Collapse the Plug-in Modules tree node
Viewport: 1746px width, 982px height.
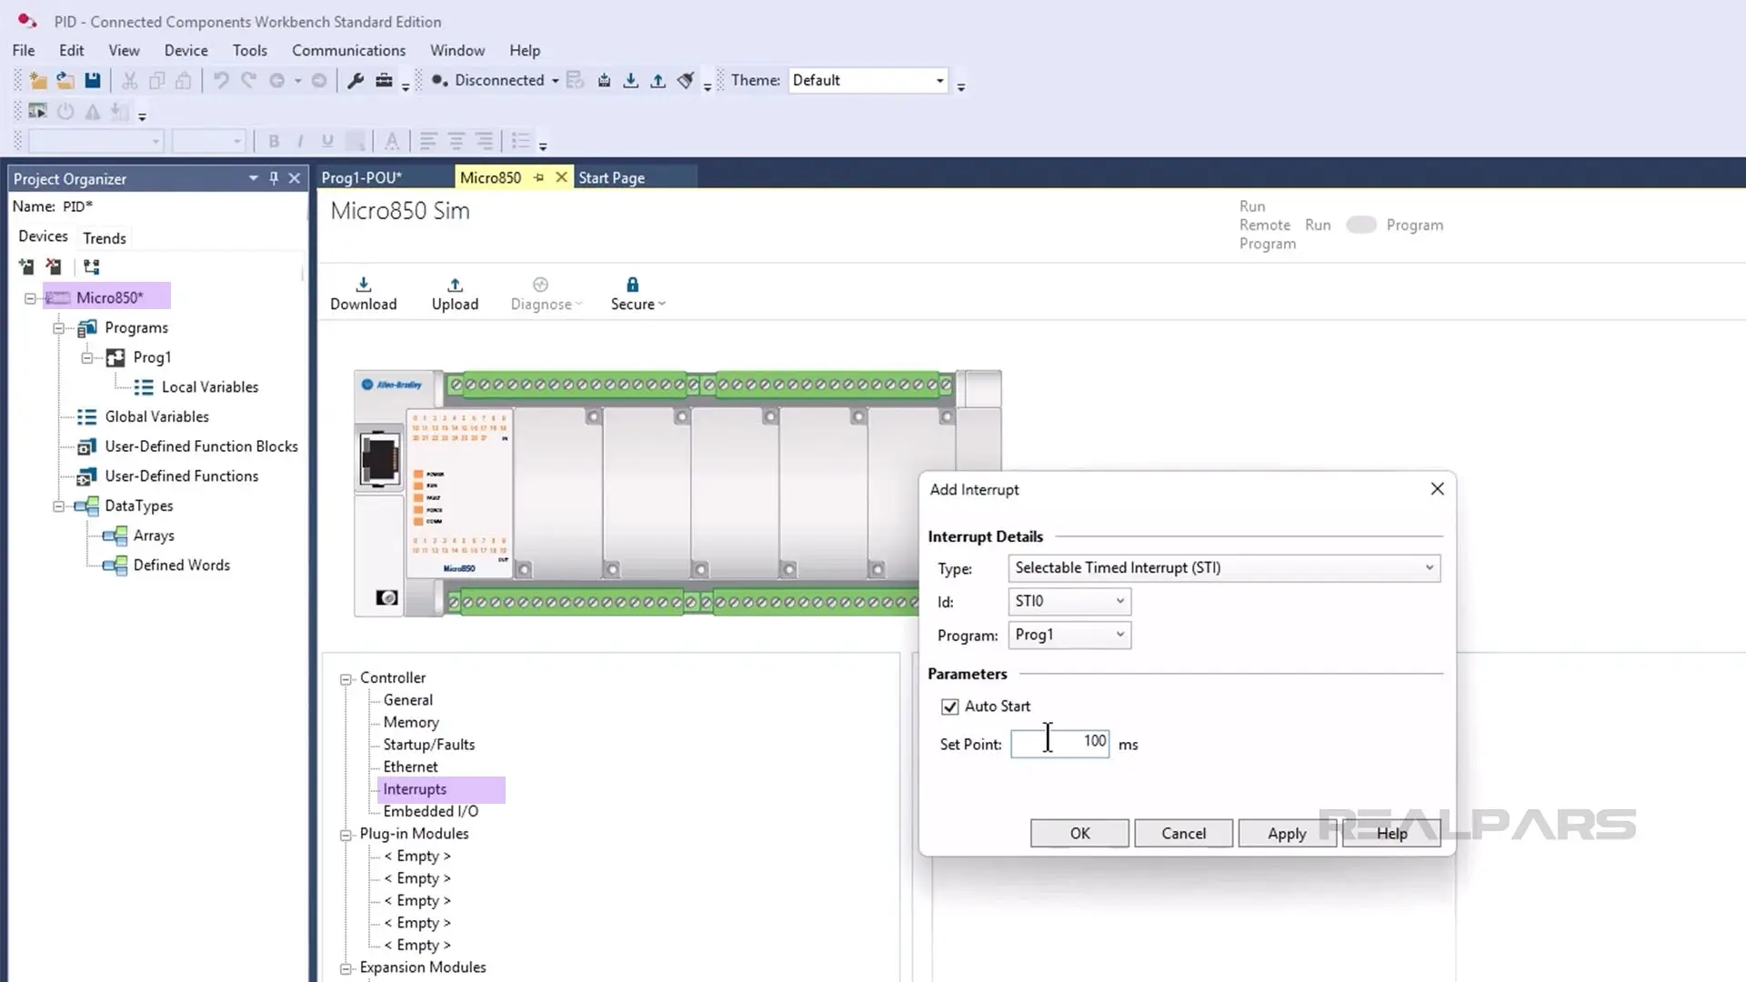click(x=346, y=834)
